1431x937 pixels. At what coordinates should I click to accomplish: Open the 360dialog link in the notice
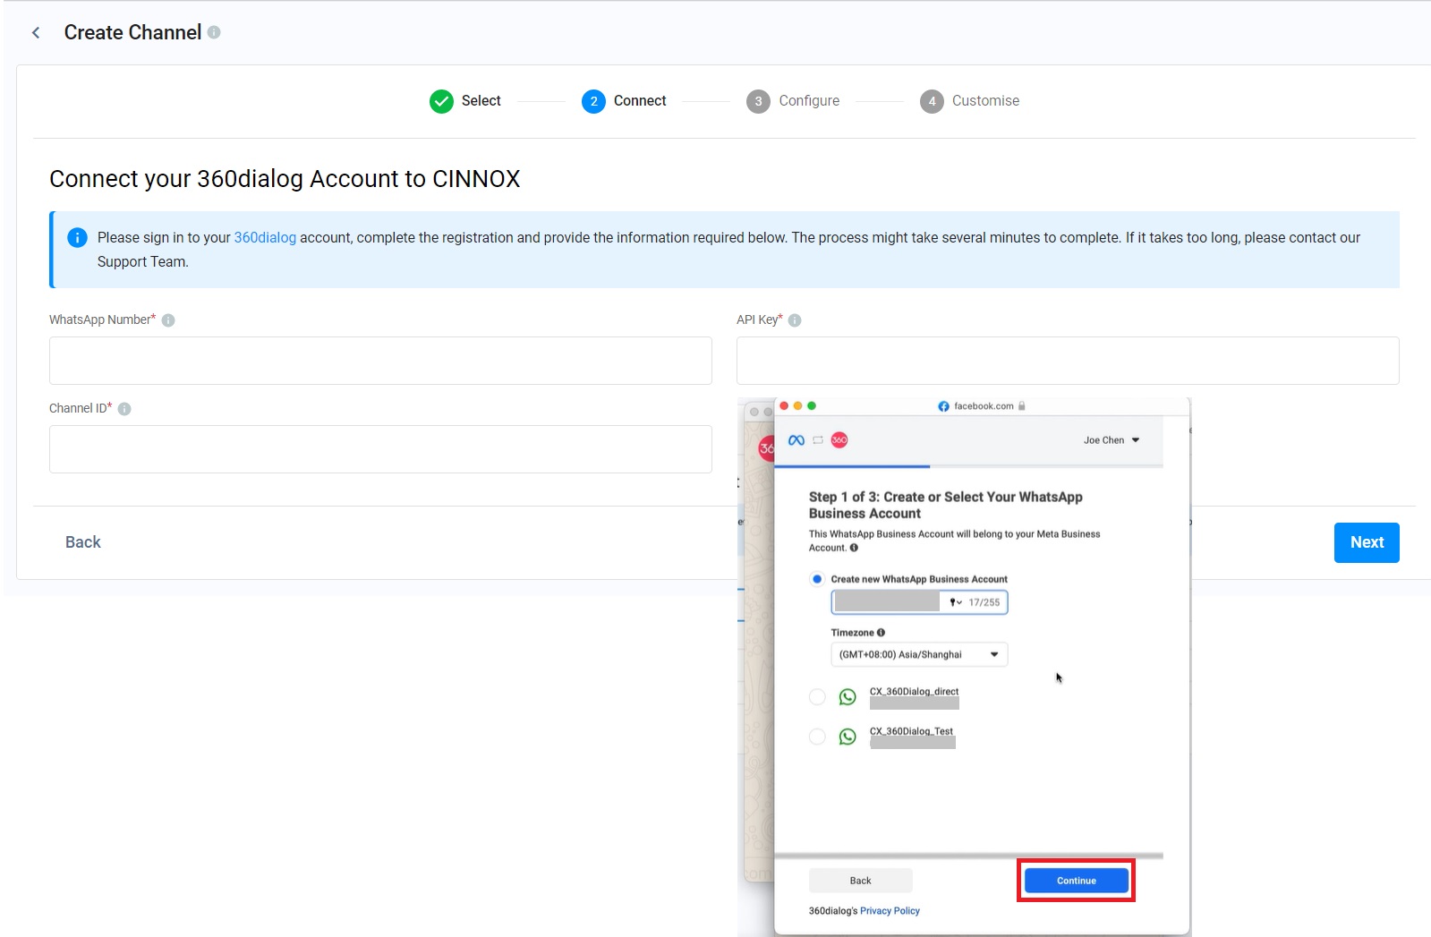(x=265, y=237)
